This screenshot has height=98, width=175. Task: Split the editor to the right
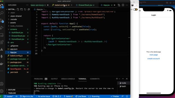point(123,5)
